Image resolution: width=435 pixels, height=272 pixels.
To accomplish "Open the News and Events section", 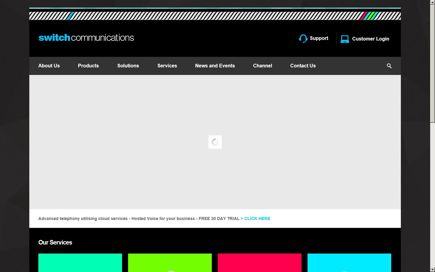I will [x=215, y=66].
